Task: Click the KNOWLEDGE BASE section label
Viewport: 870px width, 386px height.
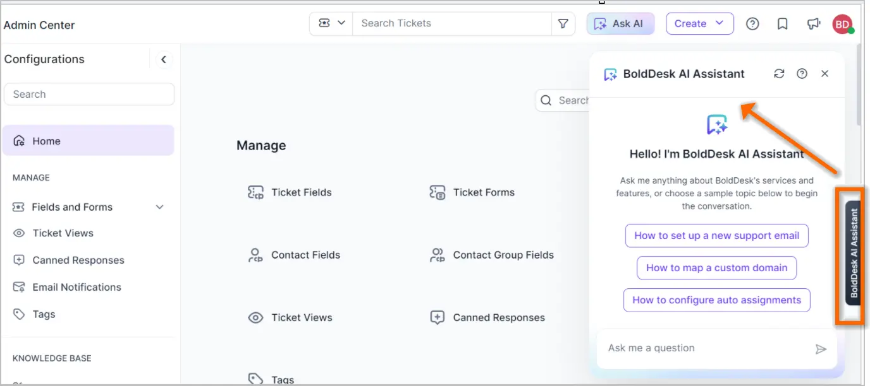Action: [52, 358]
